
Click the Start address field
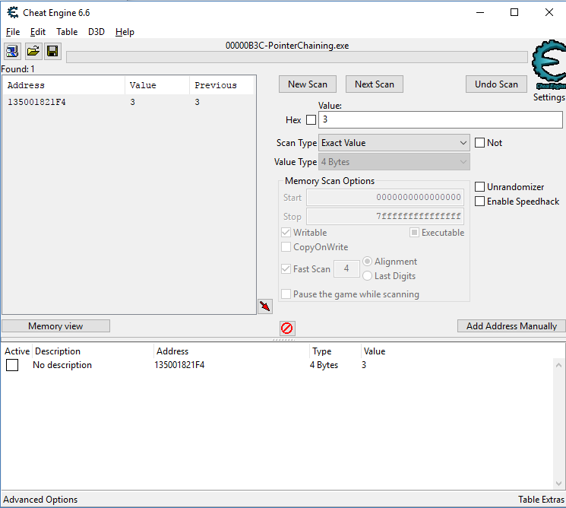(385, 197)
